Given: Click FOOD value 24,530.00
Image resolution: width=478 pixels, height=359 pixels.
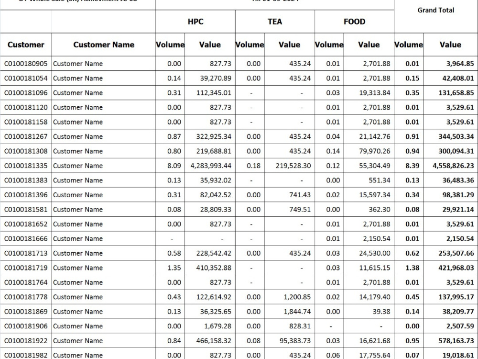Looking at the screenshot, I should (x=375, y=253).
